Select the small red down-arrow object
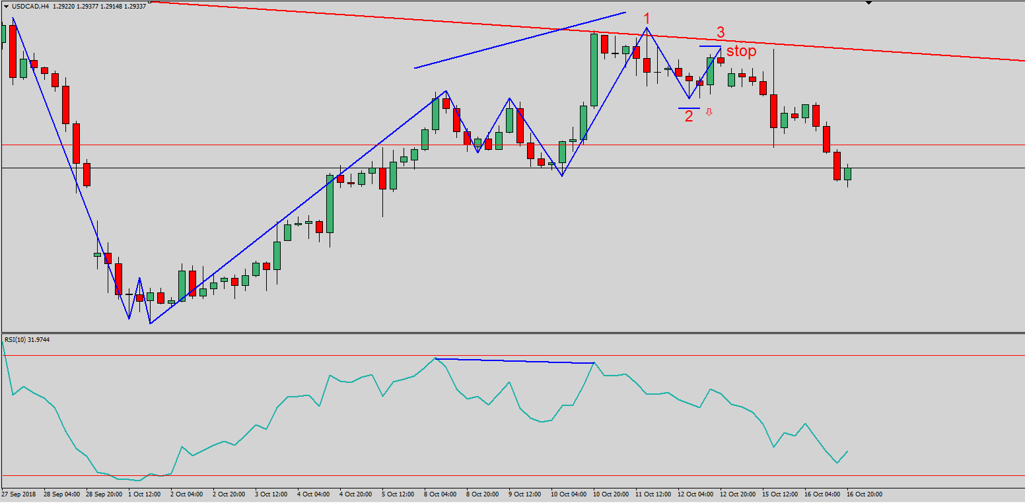This screenshot has height=503, width=1025. point(709,112)
